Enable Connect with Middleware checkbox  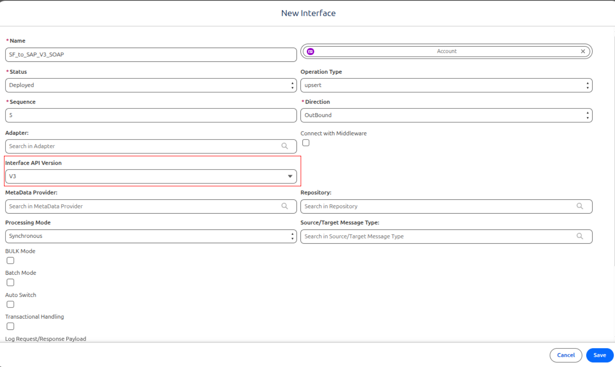coord(306,143)
